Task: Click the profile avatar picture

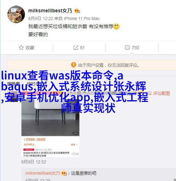Action: (16, 14)
